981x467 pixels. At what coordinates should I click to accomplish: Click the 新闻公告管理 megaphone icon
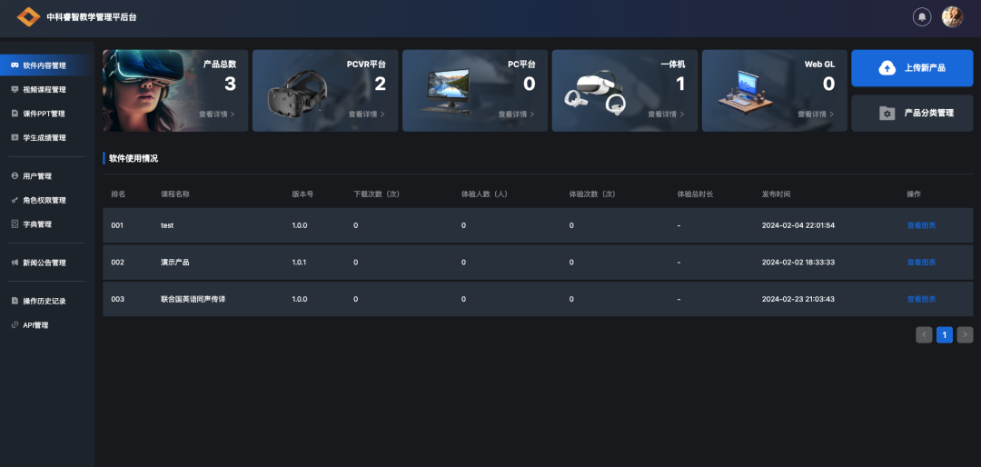pos(15,263)
